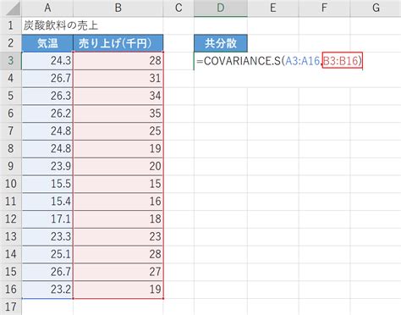
Task: Click cell A5 with value 26.3
Action: click(x=47, y=96)
